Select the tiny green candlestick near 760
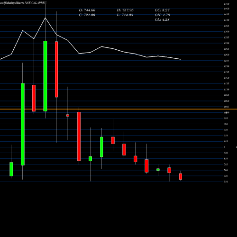Image resolution: width=237 pixels, height=237 pixels. 158,170
